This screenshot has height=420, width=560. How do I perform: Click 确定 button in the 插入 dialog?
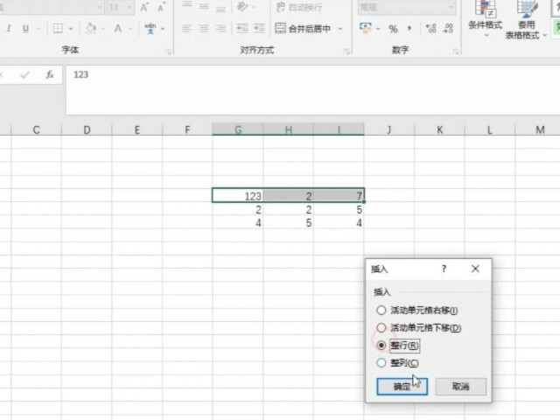[x=402, y=387]
